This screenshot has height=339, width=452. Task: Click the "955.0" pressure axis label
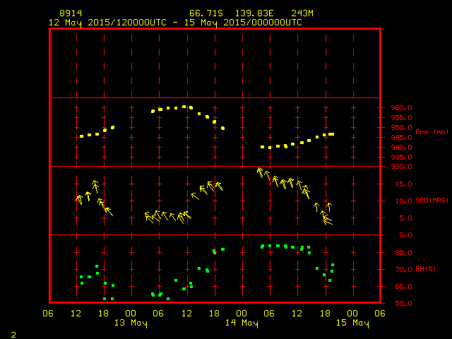(x=402, y=118)
